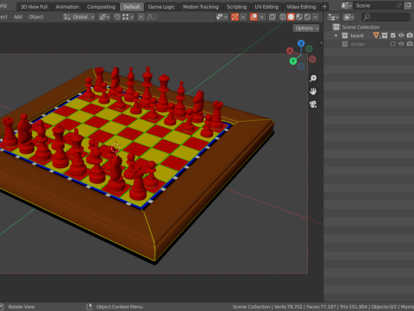Switch to the Compositing workspace
Image resolution: width=414 pixels, height=311 pixels.
(101, 7)
